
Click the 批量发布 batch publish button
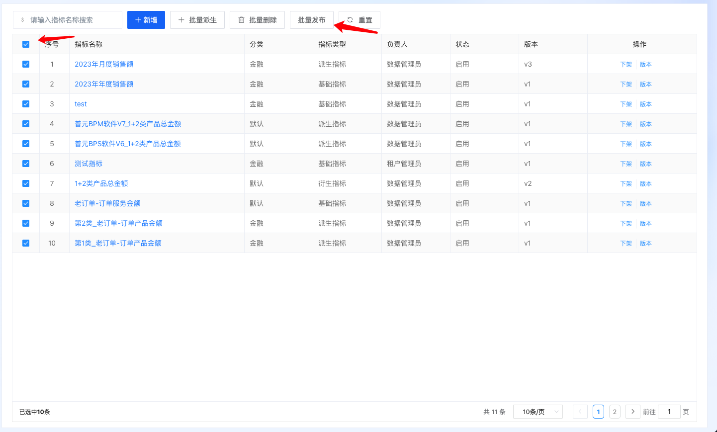pyautogui.click(x=311, y=20)
